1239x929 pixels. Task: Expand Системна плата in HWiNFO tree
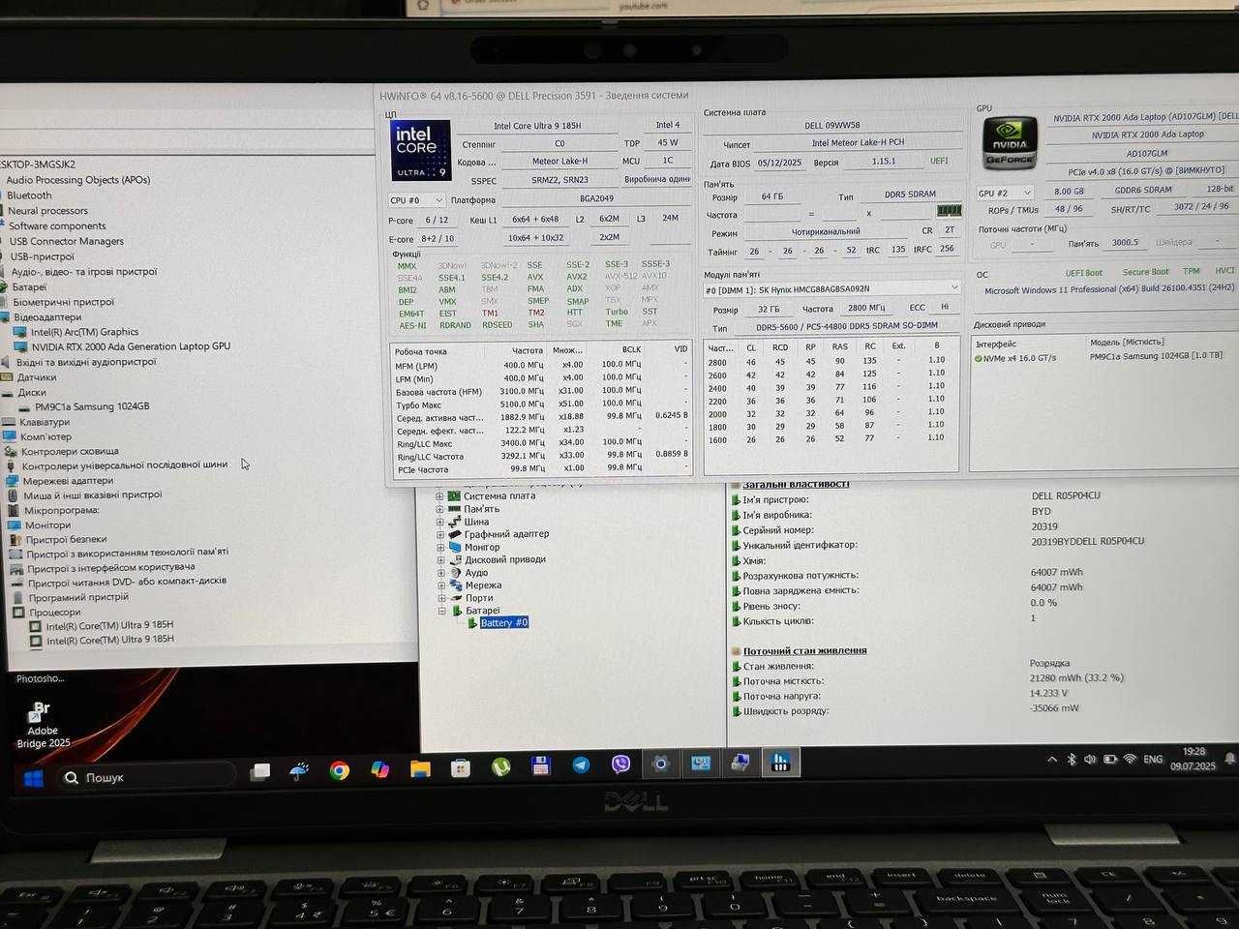(439, 496)
